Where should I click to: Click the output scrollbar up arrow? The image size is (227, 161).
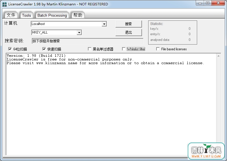[218, 56]
